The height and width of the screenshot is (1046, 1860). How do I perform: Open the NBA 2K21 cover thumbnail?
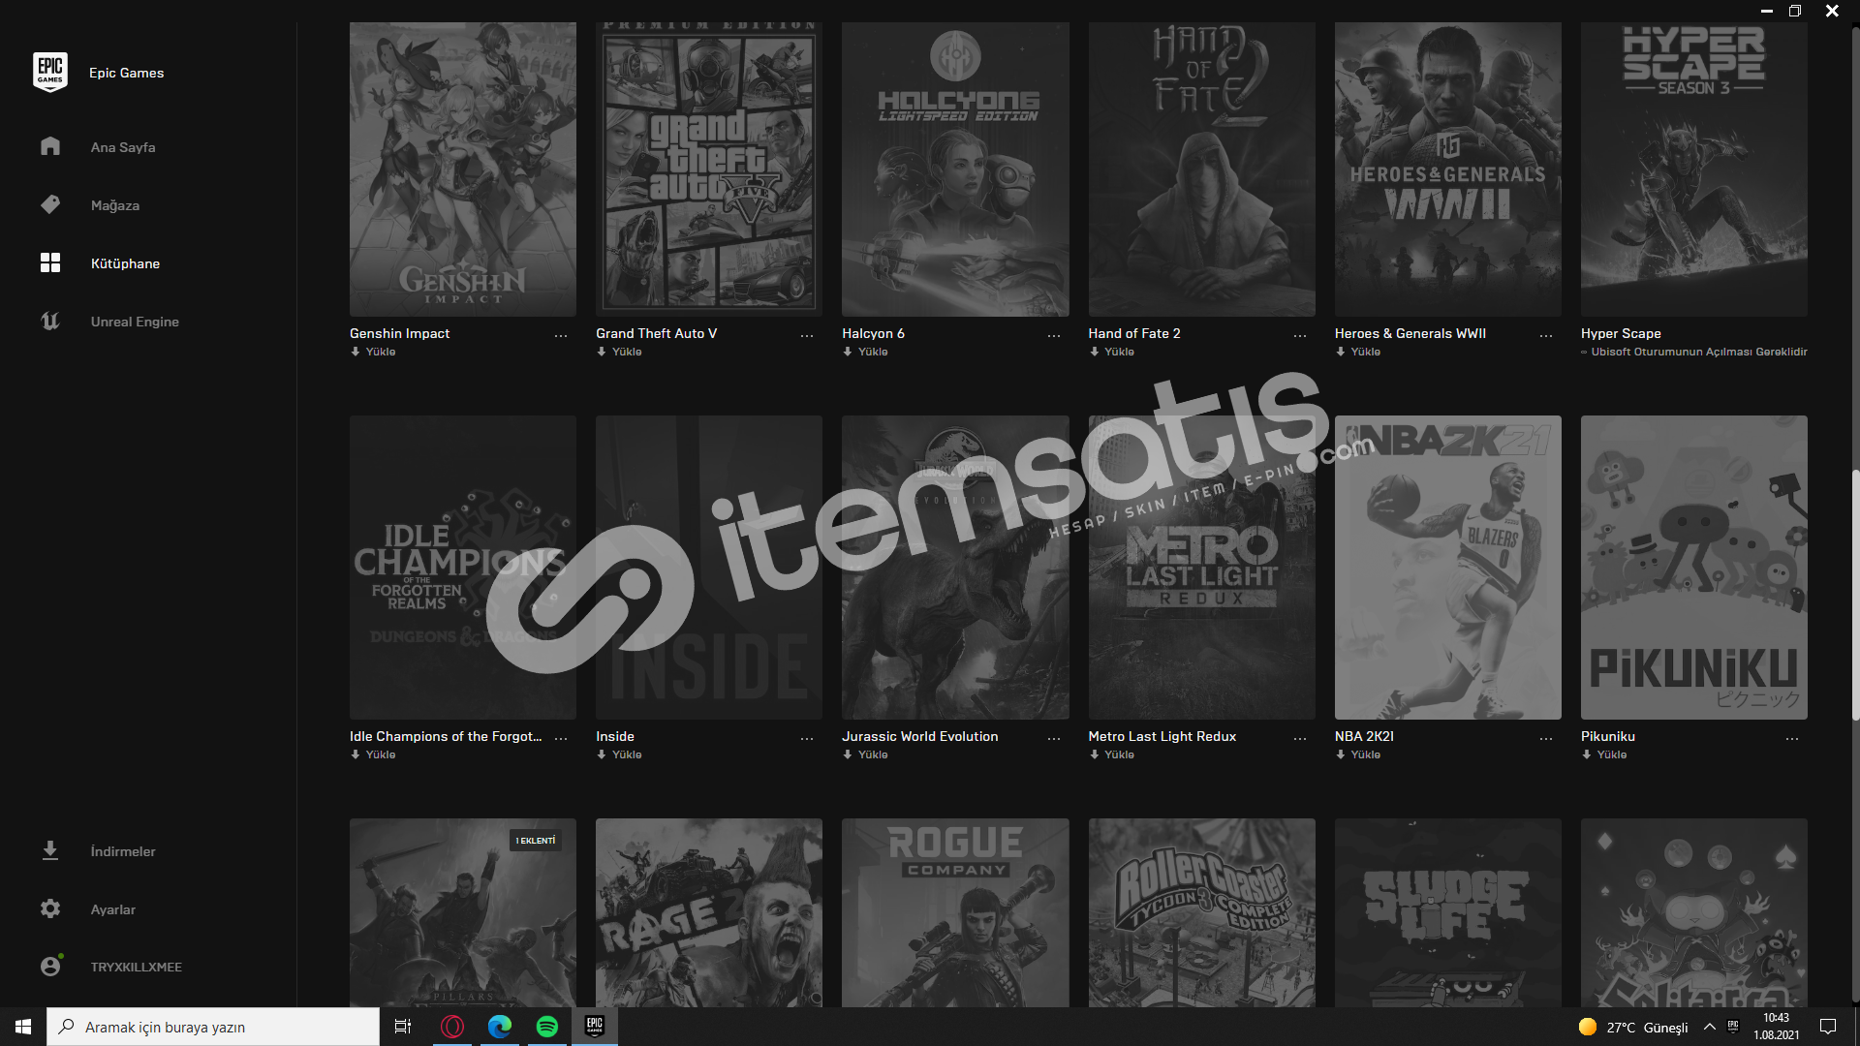pos(1448,568)
